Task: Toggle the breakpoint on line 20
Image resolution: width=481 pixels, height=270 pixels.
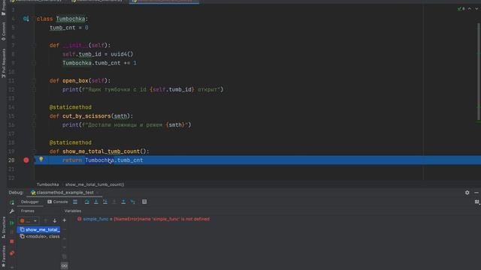Action: click(x=26, y=160)
